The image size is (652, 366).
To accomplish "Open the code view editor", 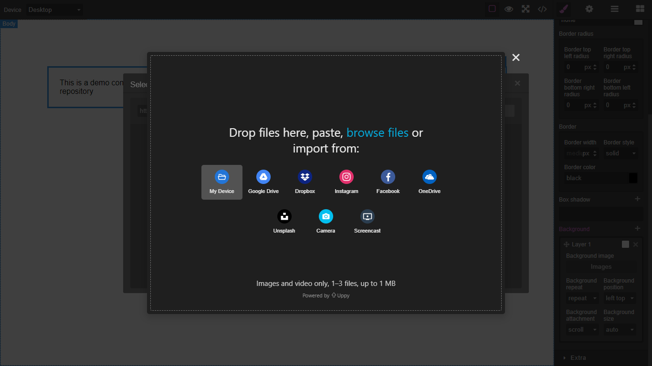I will [542, 9].
